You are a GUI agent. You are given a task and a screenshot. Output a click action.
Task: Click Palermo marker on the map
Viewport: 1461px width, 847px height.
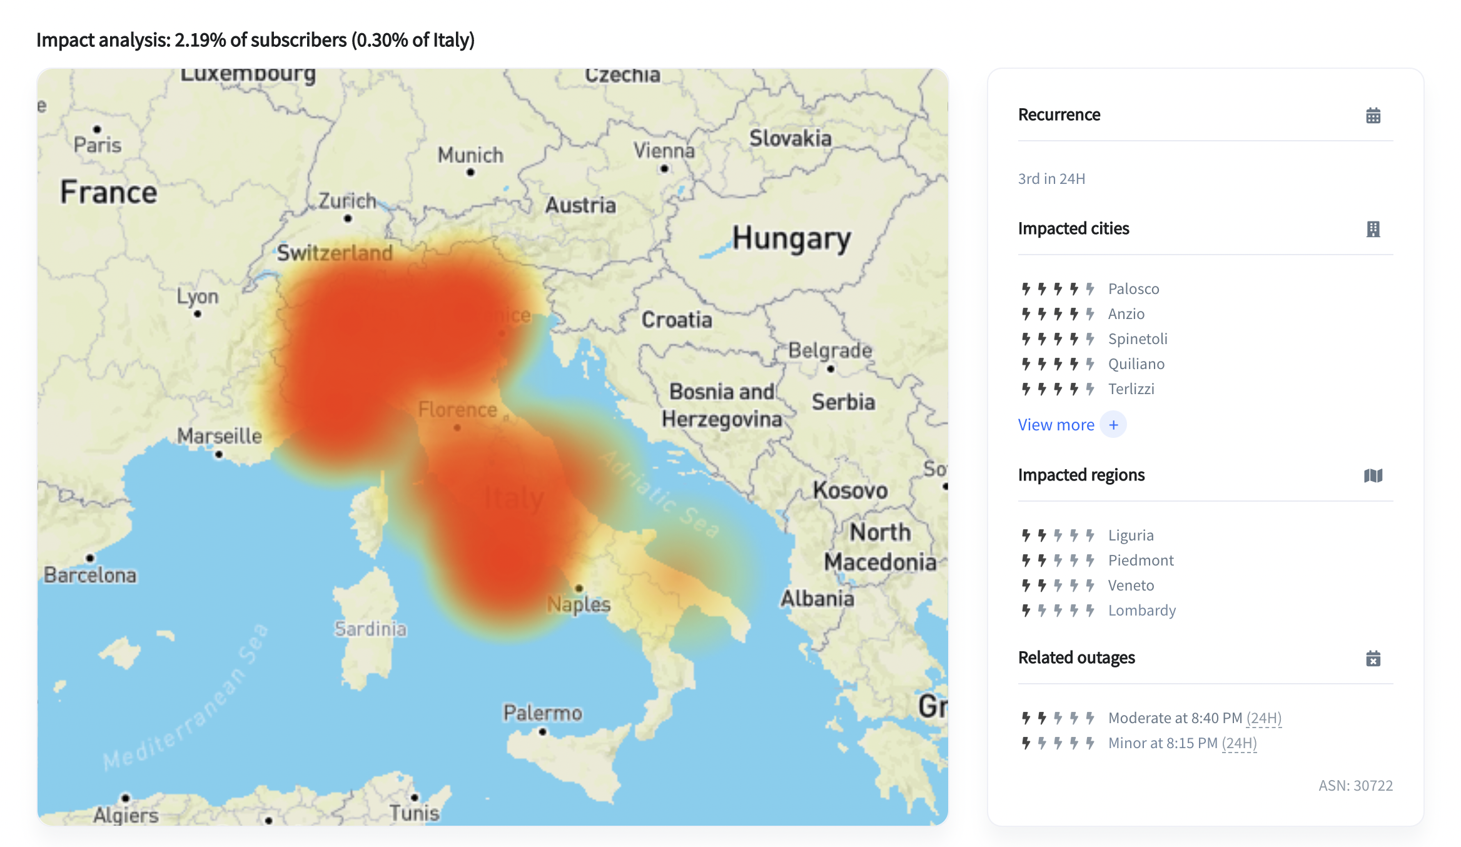point(542,731)
